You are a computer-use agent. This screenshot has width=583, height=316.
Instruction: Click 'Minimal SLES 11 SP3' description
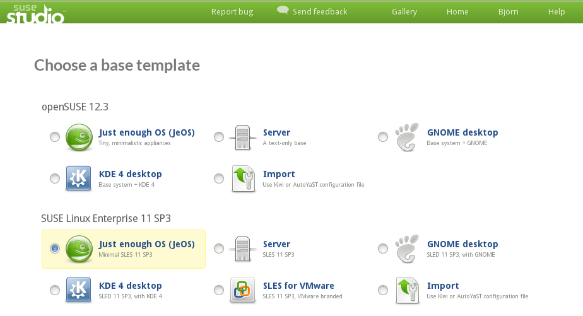click(126, 255)
